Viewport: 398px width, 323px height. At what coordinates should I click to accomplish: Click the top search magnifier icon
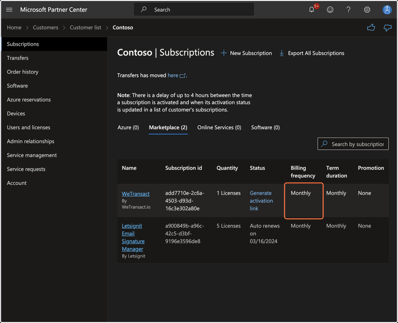point(144,9)
